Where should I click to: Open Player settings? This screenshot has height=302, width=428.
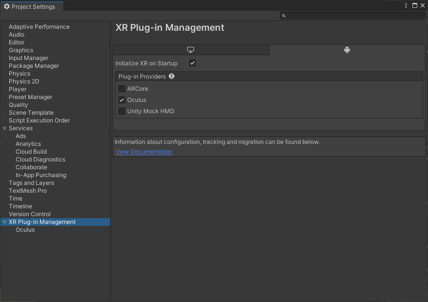(x=18, y=89)
